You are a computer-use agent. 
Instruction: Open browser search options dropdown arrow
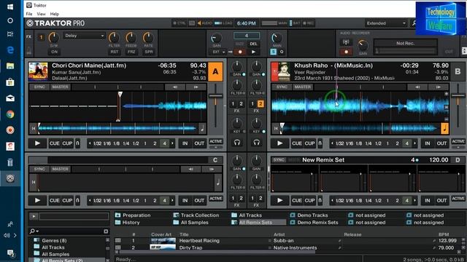pos(37,231)
